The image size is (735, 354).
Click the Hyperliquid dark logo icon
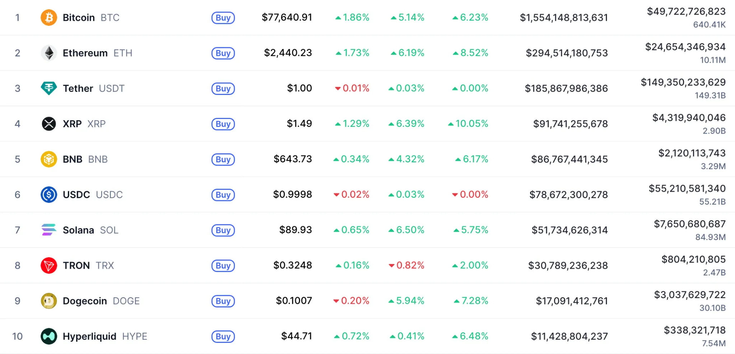point(49,336)
